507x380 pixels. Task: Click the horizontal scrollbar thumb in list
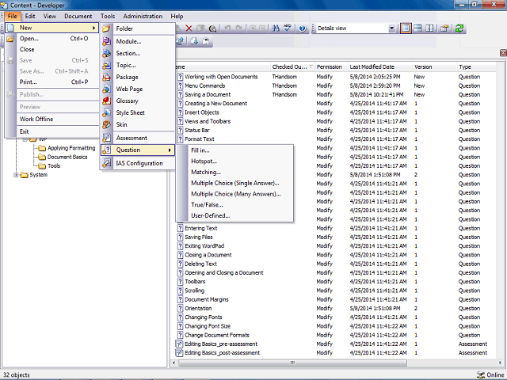pyautogui.click(x=292, y=363)
